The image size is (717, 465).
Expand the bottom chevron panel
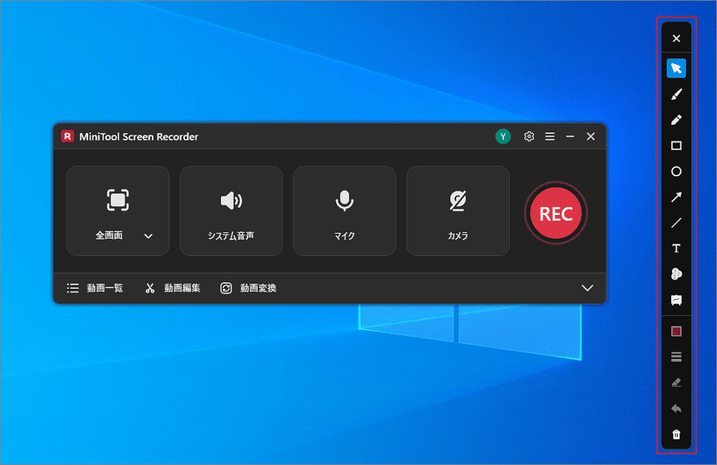(x=587, y=288)
